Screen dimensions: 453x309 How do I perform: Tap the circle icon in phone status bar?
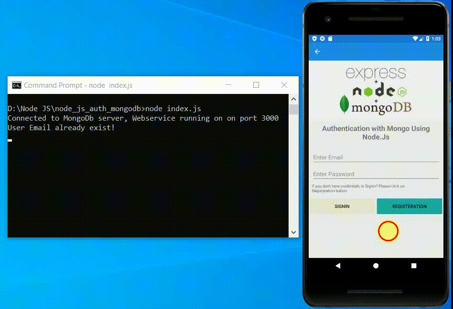pyautogui.click(x=323, y=39)
